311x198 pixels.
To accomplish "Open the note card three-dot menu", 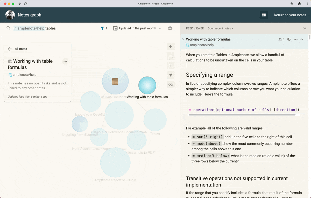I will 65,61.
